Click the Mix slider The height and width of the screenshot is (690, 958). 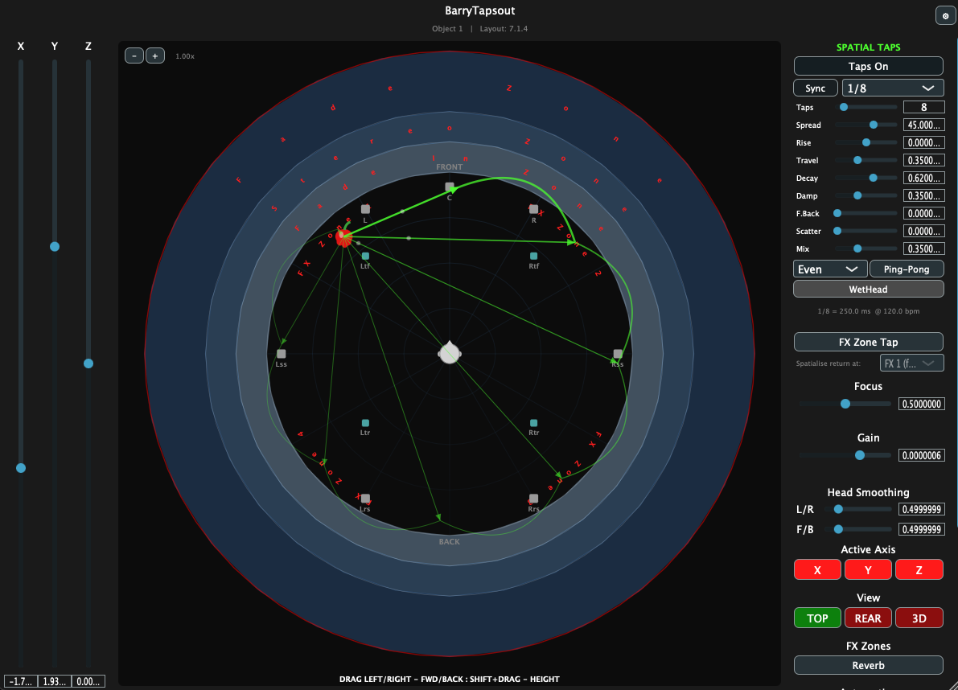coord(866,248)
